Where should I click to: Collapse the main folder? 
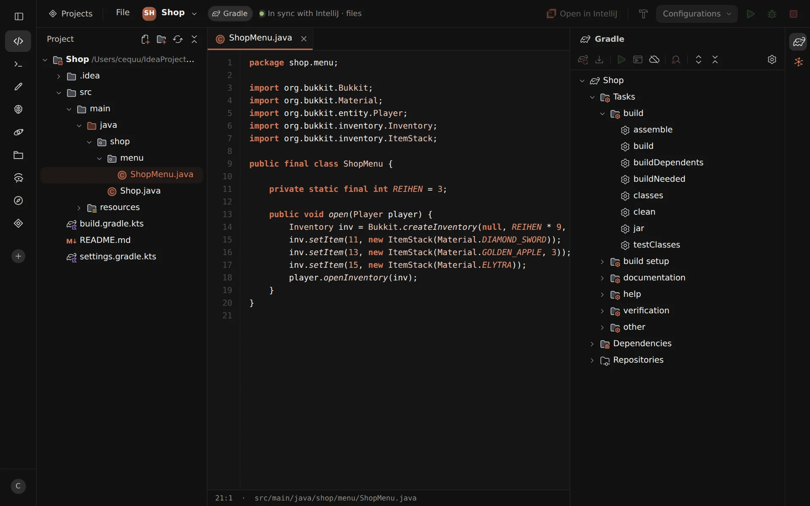69,109
